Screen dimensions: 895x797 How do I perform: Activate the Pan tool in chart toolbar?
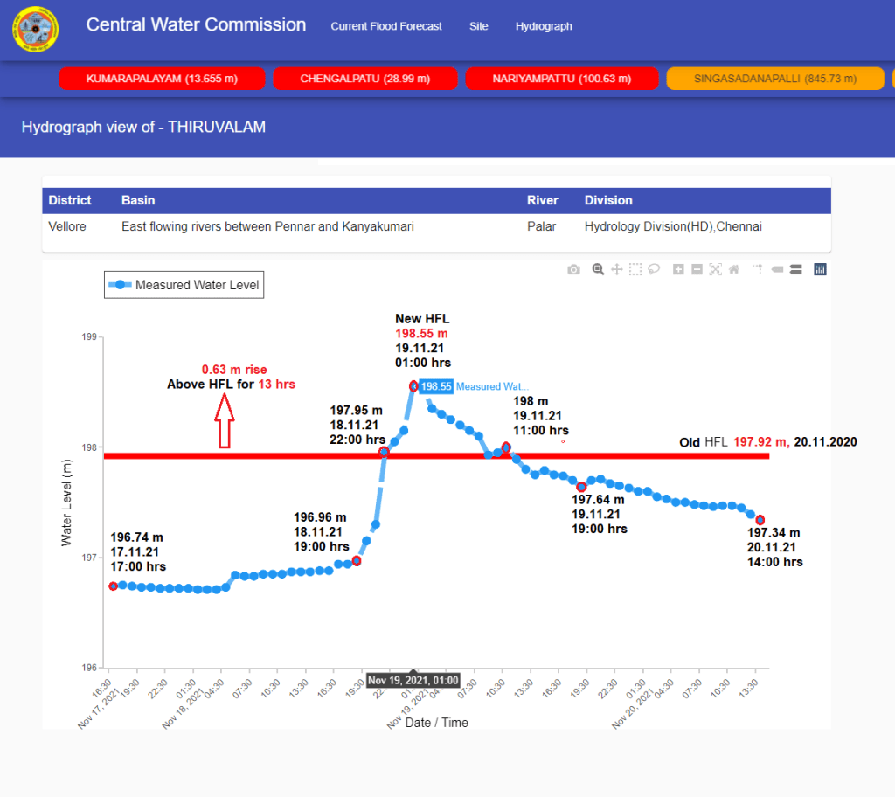(616, 269)
